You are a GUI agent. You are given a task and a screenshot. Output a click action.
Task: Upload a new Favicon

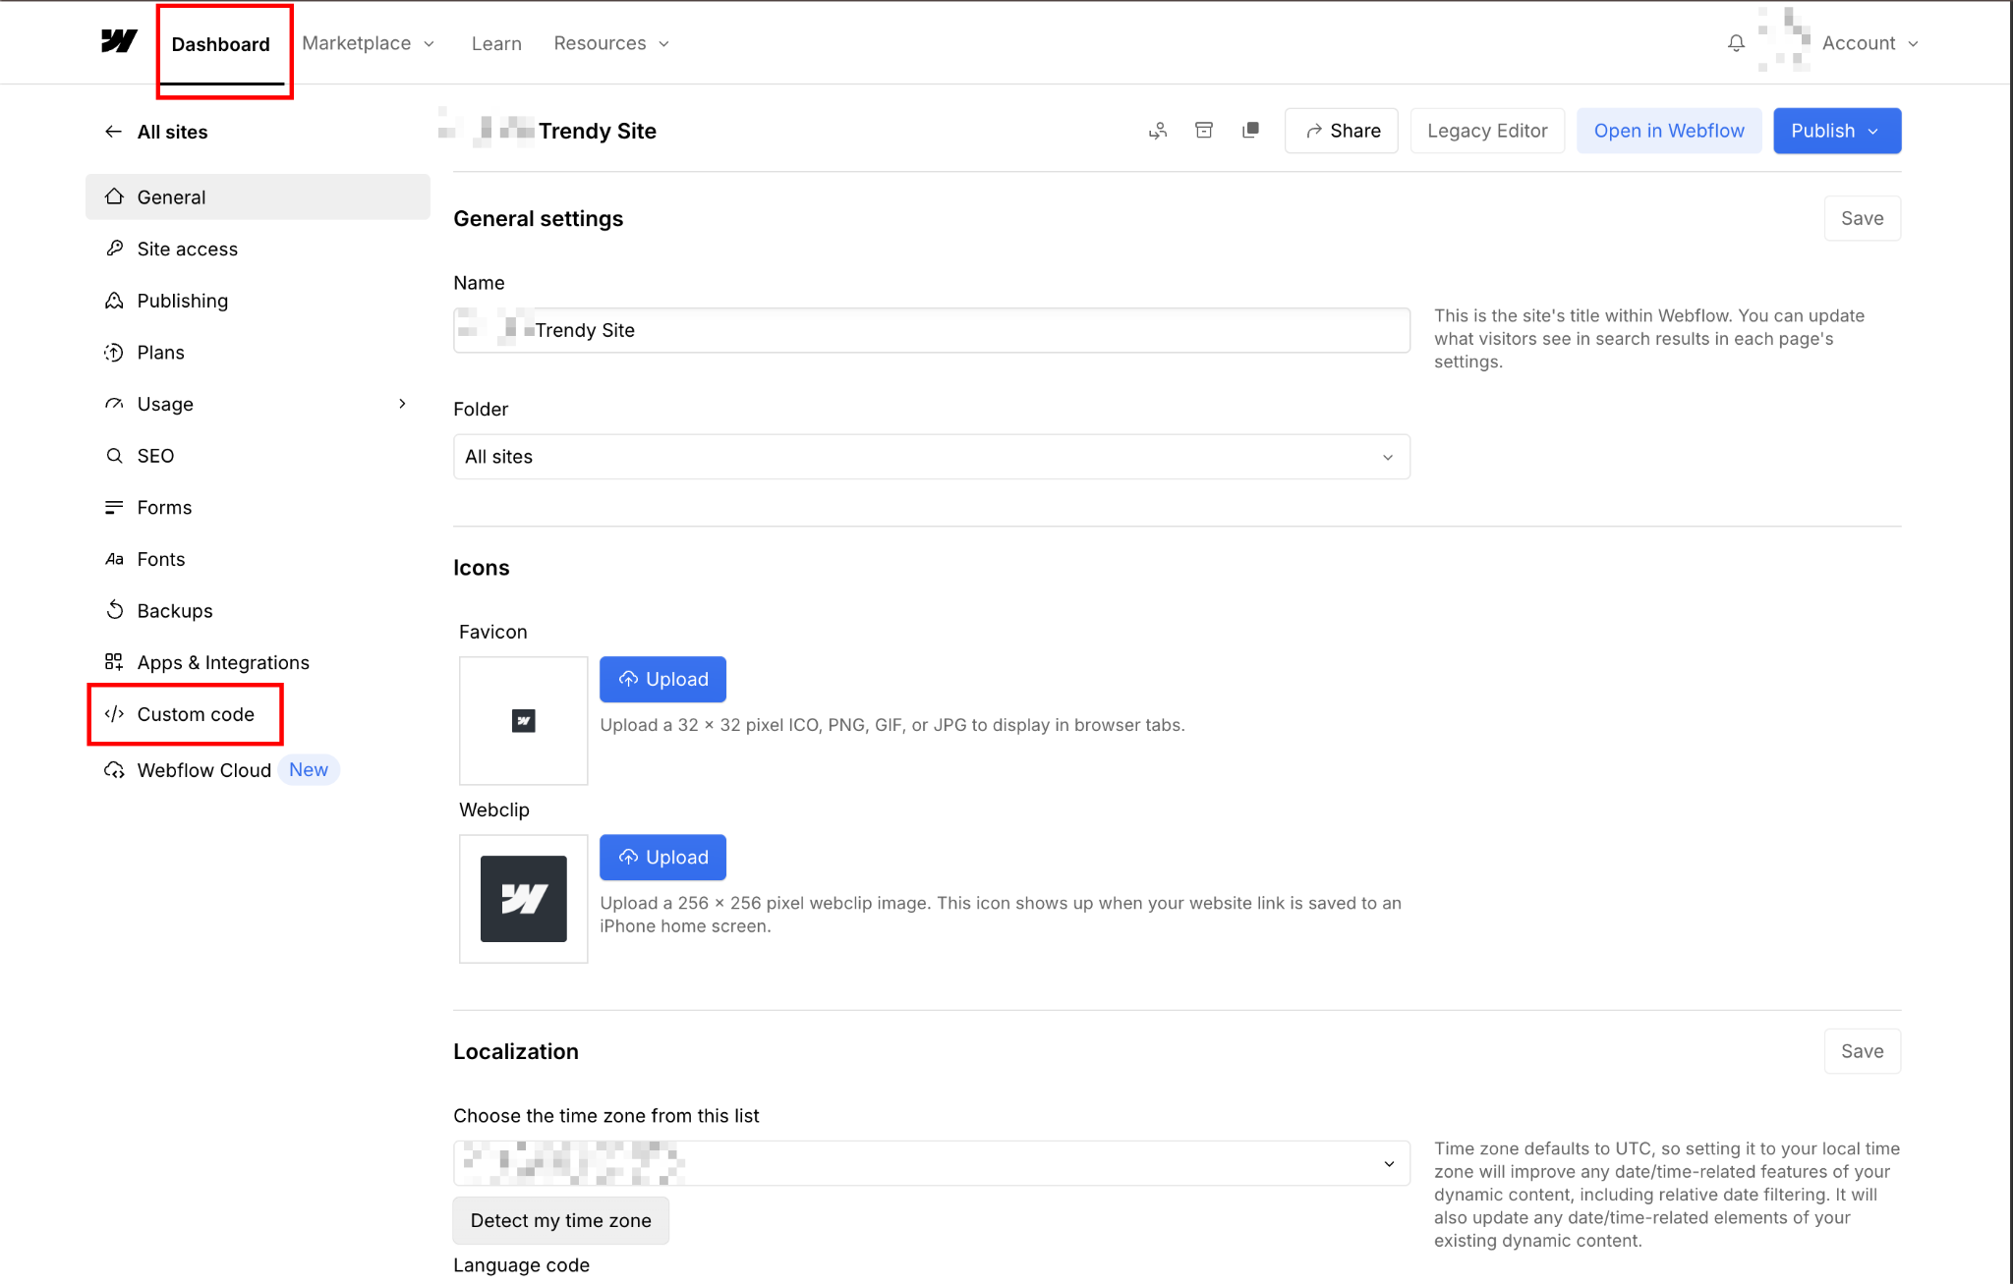662,679
